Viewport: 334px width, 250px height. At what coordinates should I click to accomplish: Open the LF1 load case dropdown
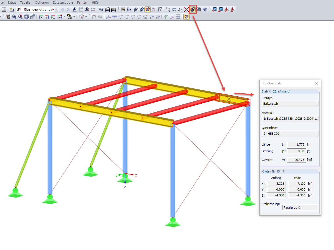57,9
